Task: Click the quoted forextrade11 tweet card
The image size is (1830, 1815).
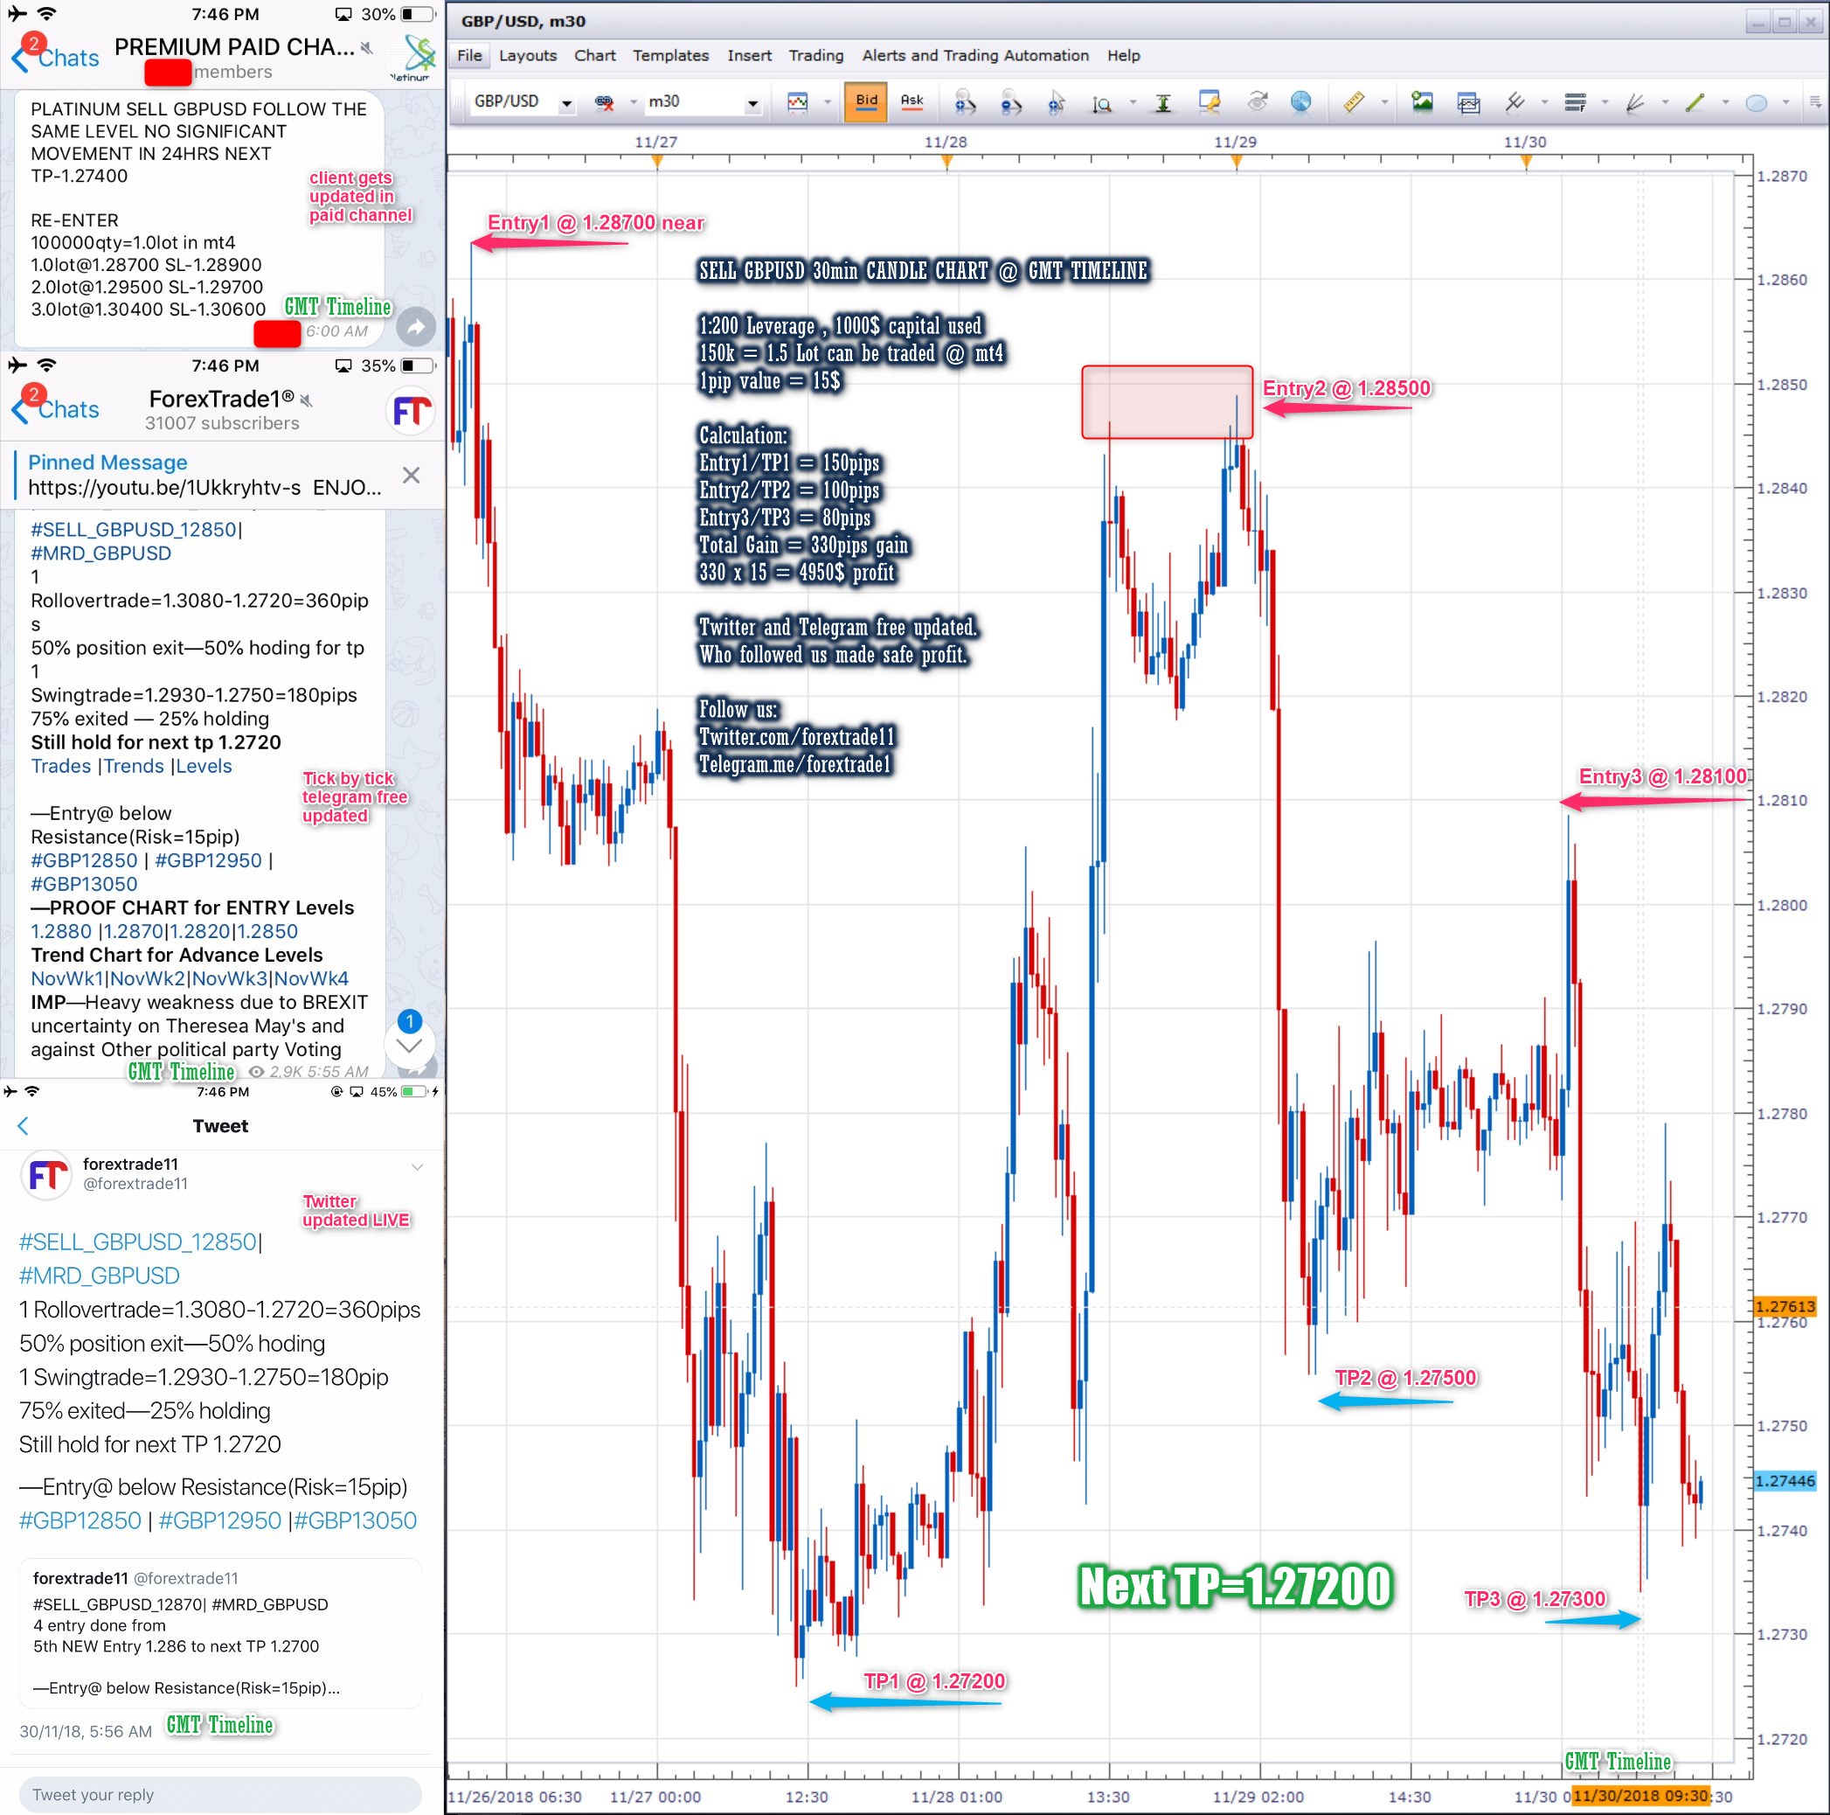Action: pyautogui.click(x=219, y=1633)
